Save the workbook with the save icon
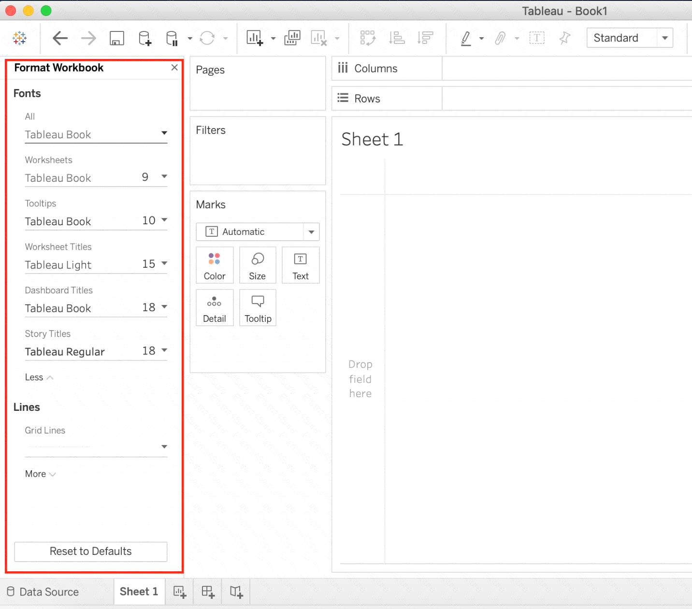This screenshot has width=692, height=609. (x=117, y=38)
